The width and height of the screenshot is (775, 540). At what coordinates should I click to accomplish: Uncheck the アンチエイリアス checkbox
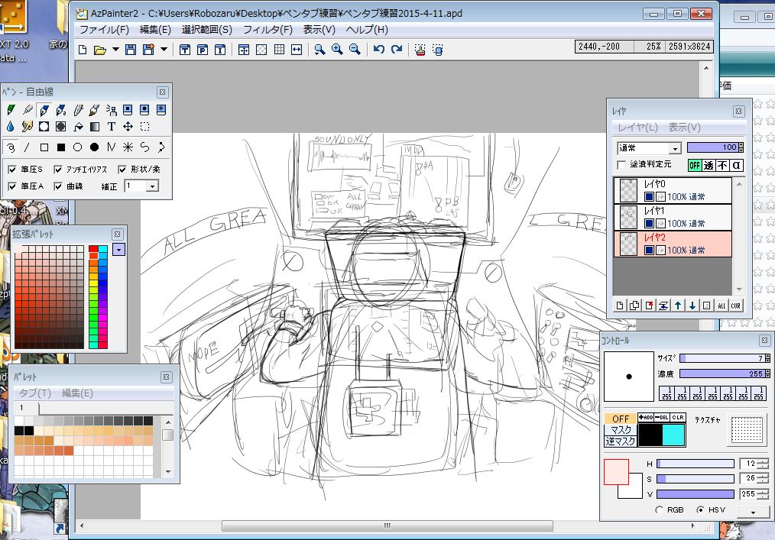58,169
